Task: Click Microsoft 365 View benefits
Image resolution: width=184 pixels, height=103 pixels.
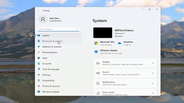Action: click(x=106, y=45)
